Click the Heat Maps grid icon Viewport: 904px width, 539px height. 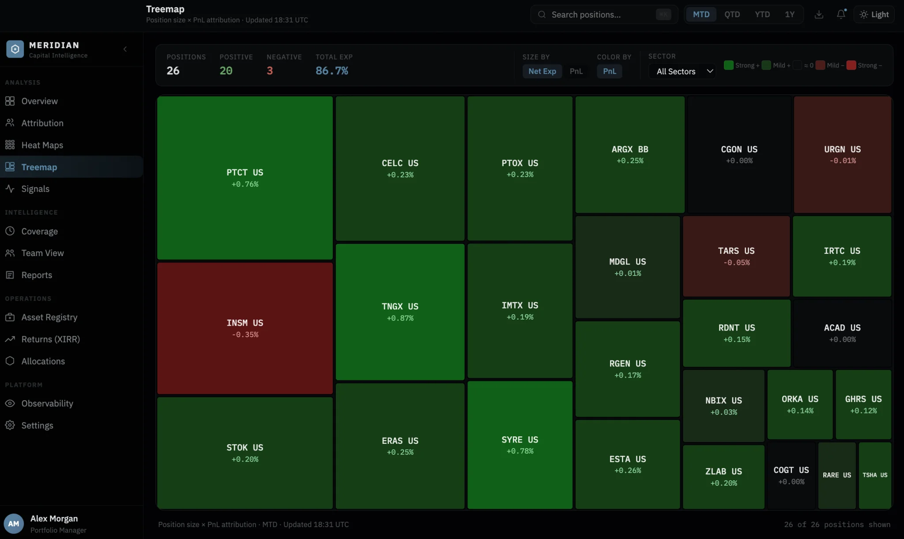pos(10,145)
